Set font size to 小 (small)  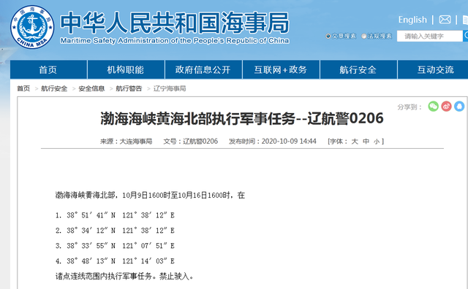[377, 142]
